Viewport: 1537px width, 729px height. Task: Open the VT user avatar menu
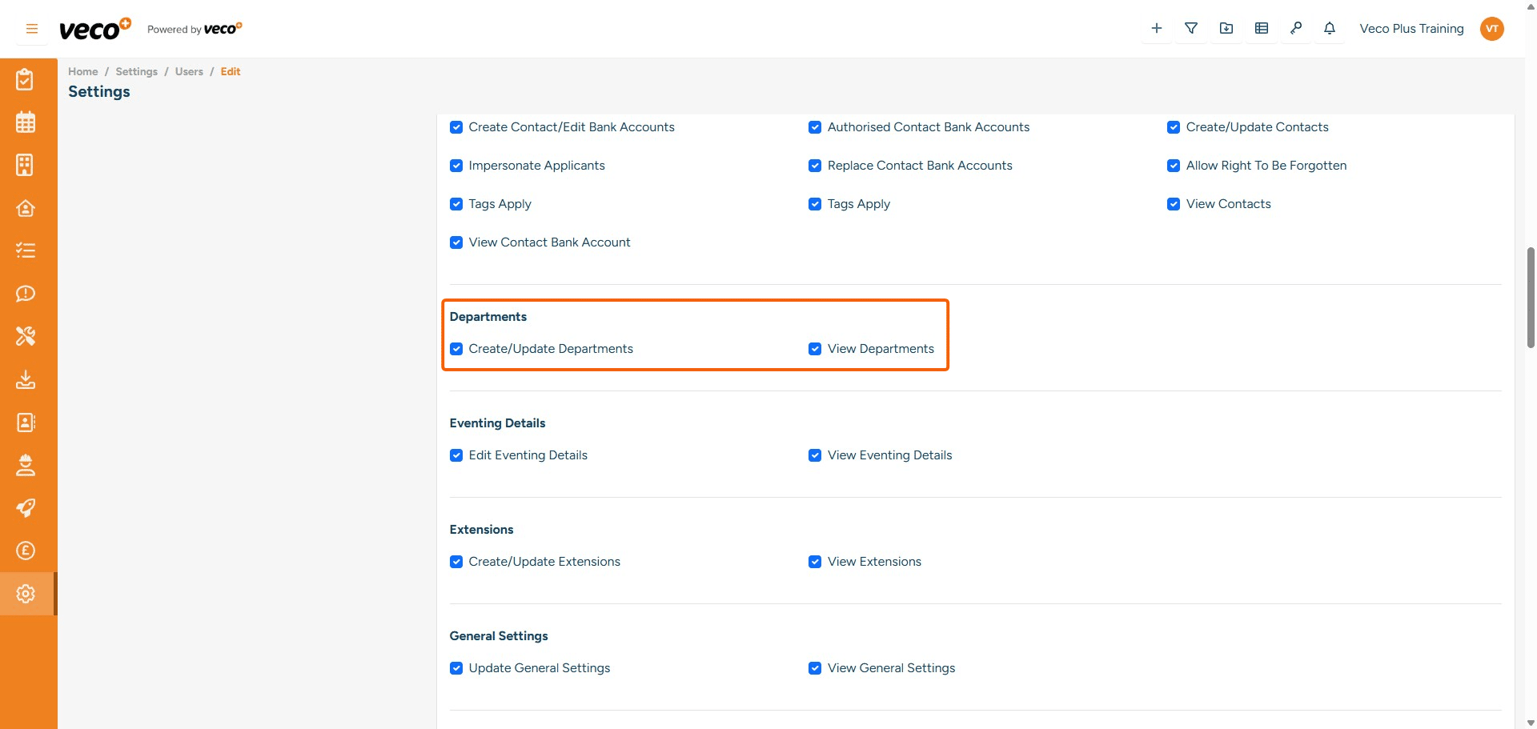[1492, 28]
